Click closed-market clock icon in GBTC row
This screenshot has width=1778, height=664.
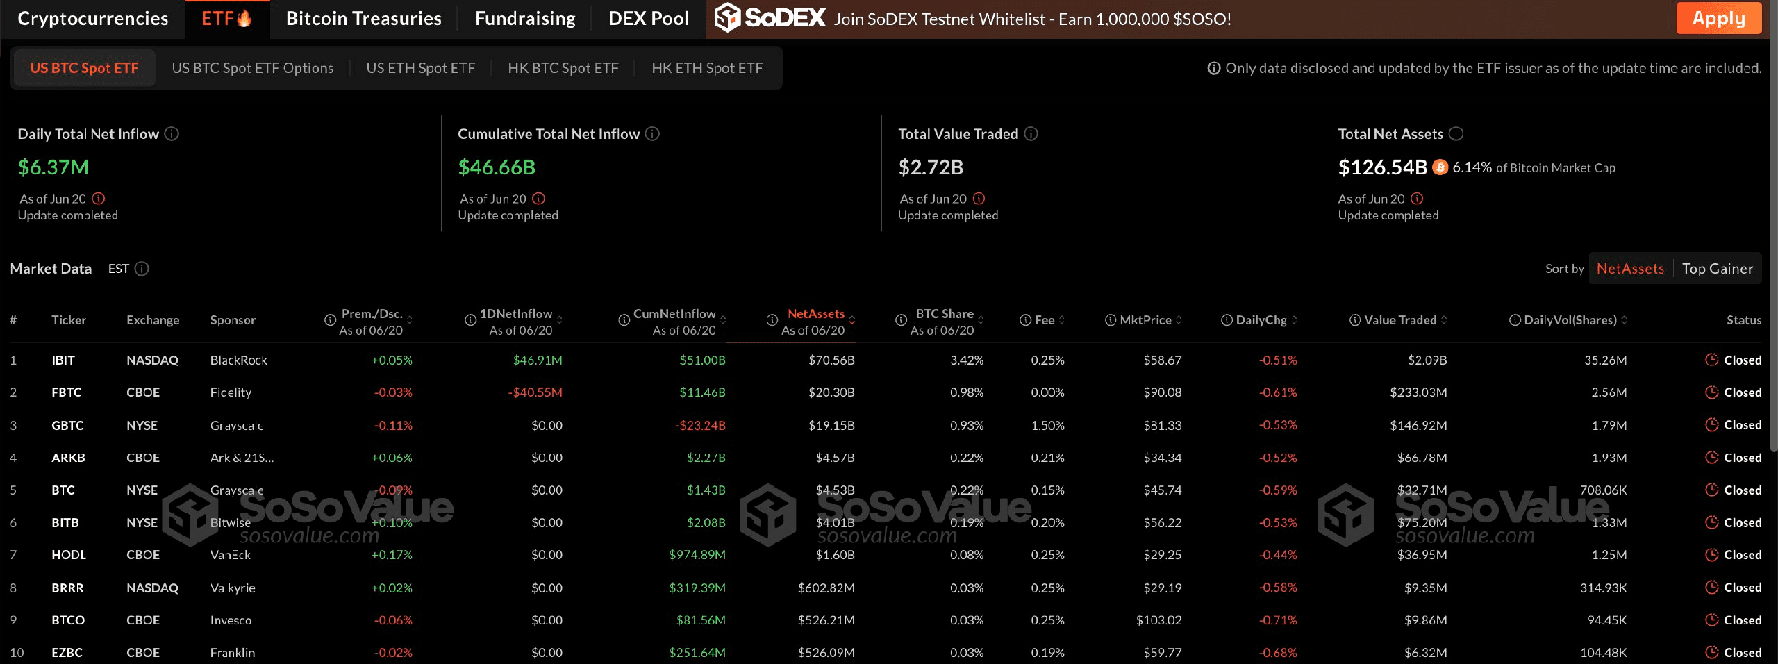tap(1712, 424)
